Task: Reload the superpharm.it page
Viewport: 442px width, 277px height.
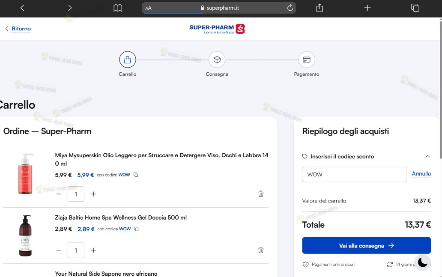Action: tap(290, 8)
